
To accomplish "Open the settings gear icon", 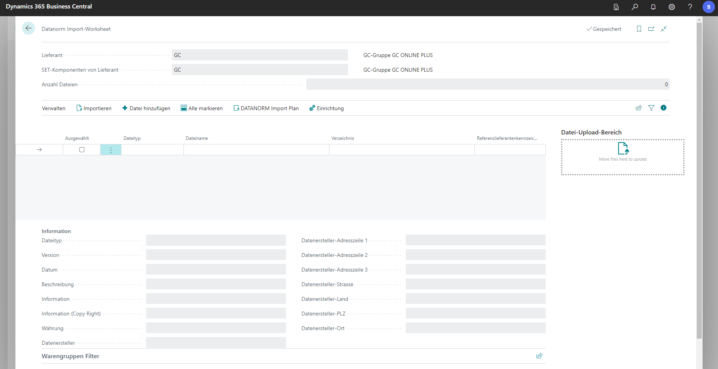I will 671,7.
